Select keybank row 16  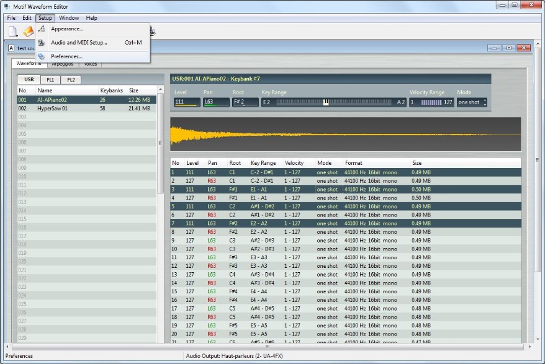tap(346, 300)
